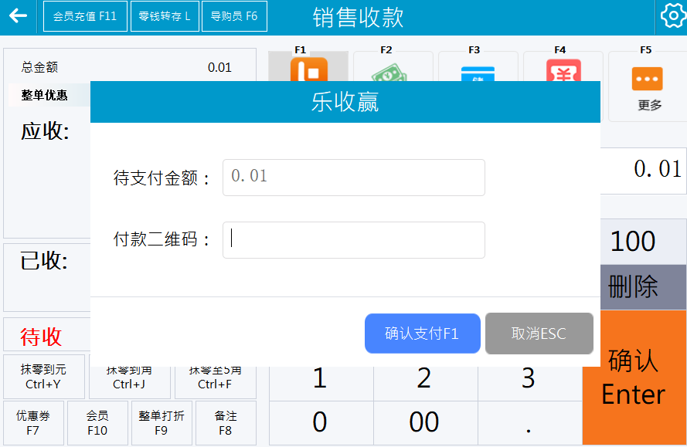Apply 整单打折 F9
The height and width of the screenshot is (447, 687).
(162, 423)
